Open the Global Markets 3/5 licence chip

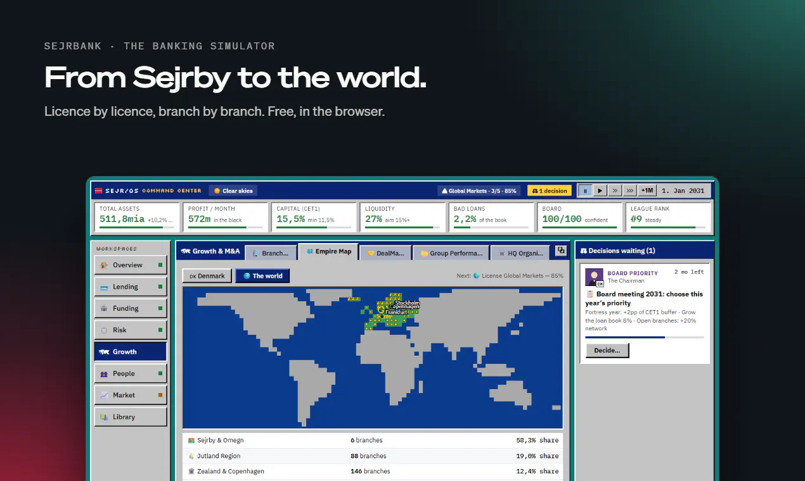[x=479, y=191]
